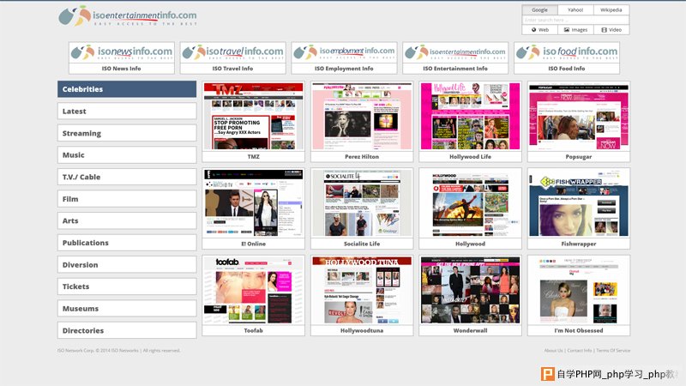Select the Diversion category
Image resolution: width=686 pixels, height=386 pixels.
coord(127,264)
